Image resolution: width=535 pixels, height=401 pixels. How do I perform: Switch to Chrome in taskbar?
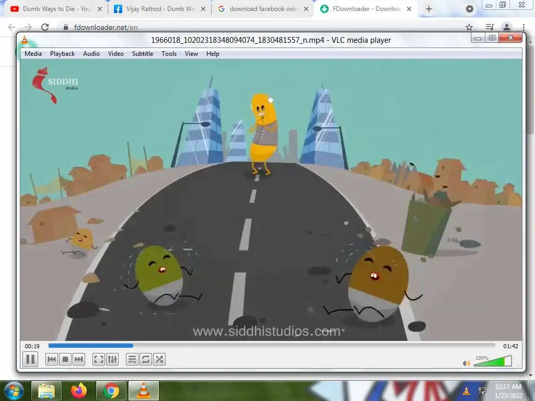(111, 391)
